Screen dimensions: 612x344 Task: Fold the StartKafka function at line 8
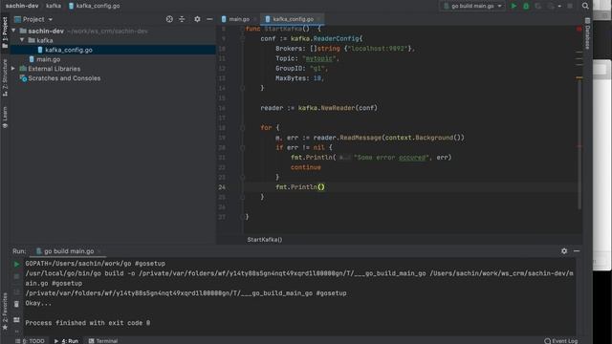pyautogui.click(x=242, y=29)
